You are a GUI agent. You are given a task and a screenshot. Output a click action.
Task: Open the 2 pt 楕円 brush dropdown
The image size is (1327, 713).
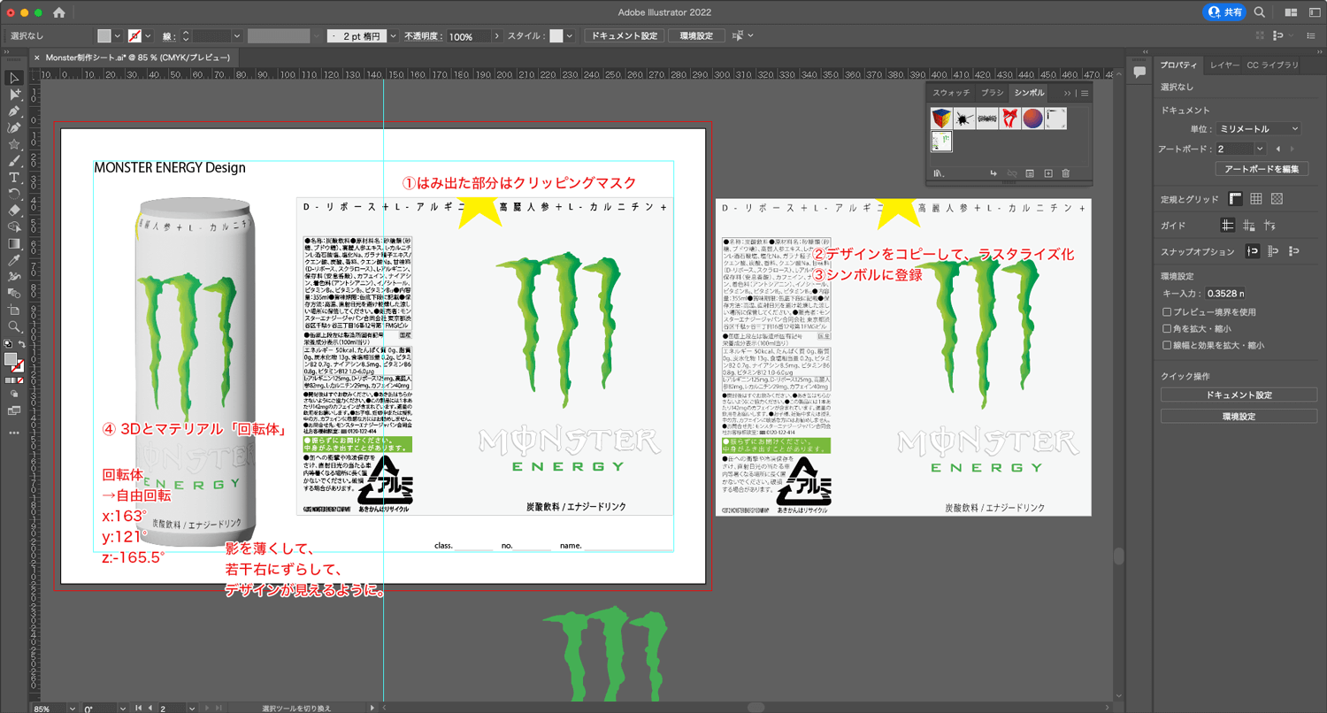[x=392, y=36]
